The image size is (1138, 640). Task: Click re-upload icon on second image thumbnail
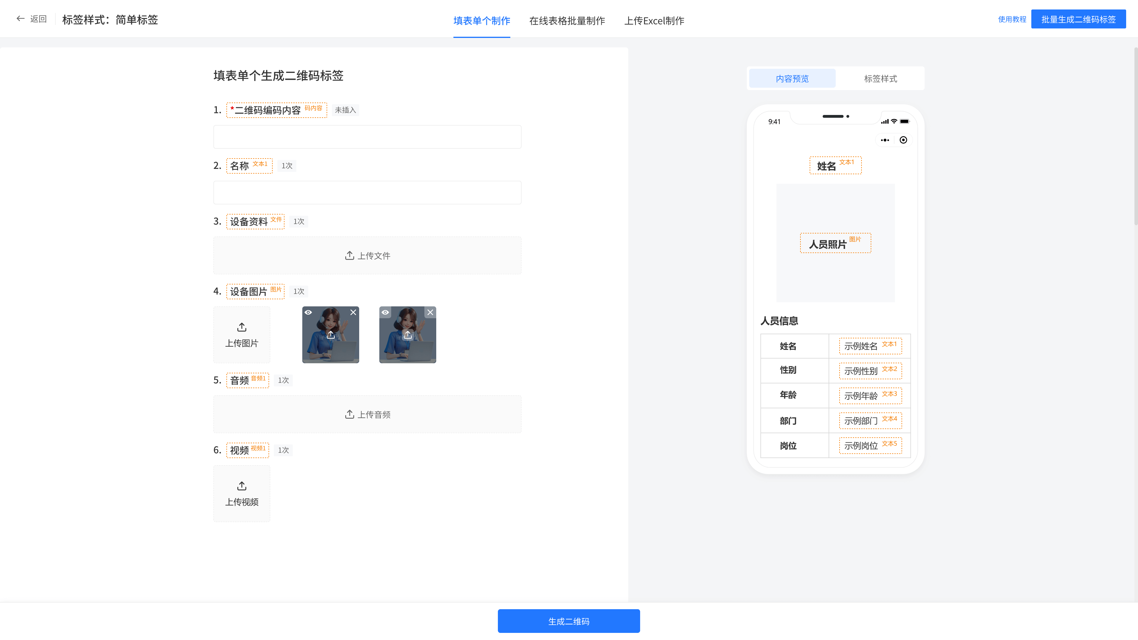tap(407, 335)
